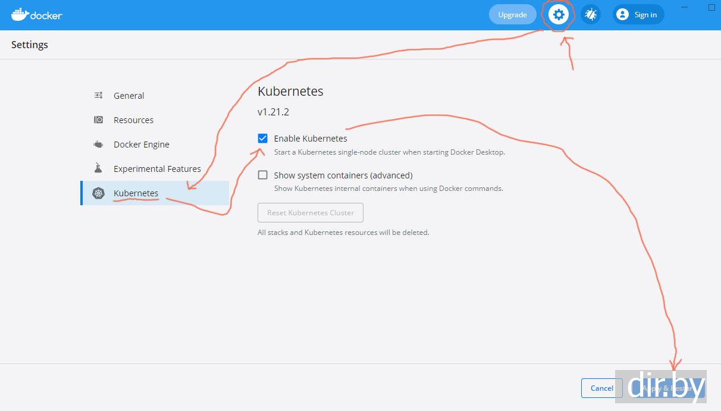Click the Kubernetes heading text
721x411 pixels.
pos(290,92)
